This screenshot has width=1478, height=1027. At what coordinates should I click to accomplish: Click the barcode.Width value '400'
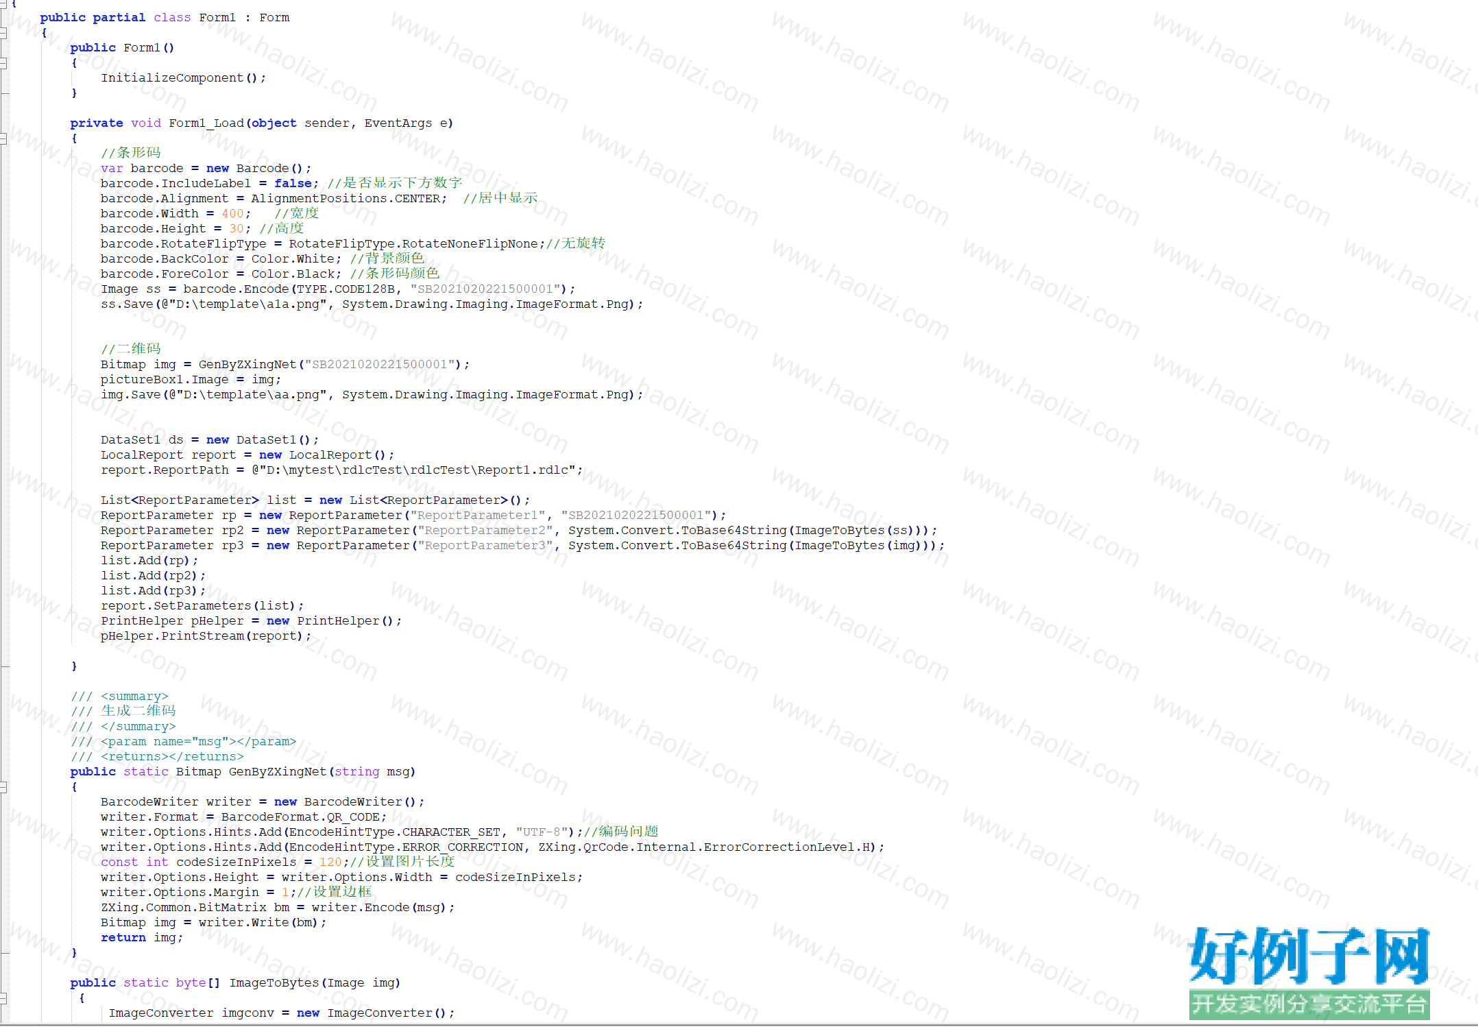click(232, 213)
